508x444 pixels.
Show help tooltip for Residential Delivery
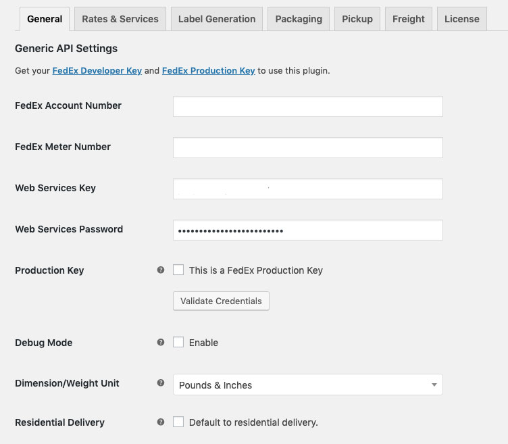(160, 422)
